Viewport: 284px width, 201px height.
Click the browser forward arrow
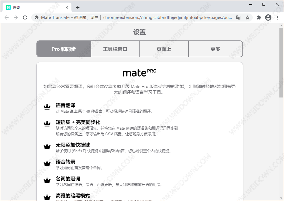point(16,17)
